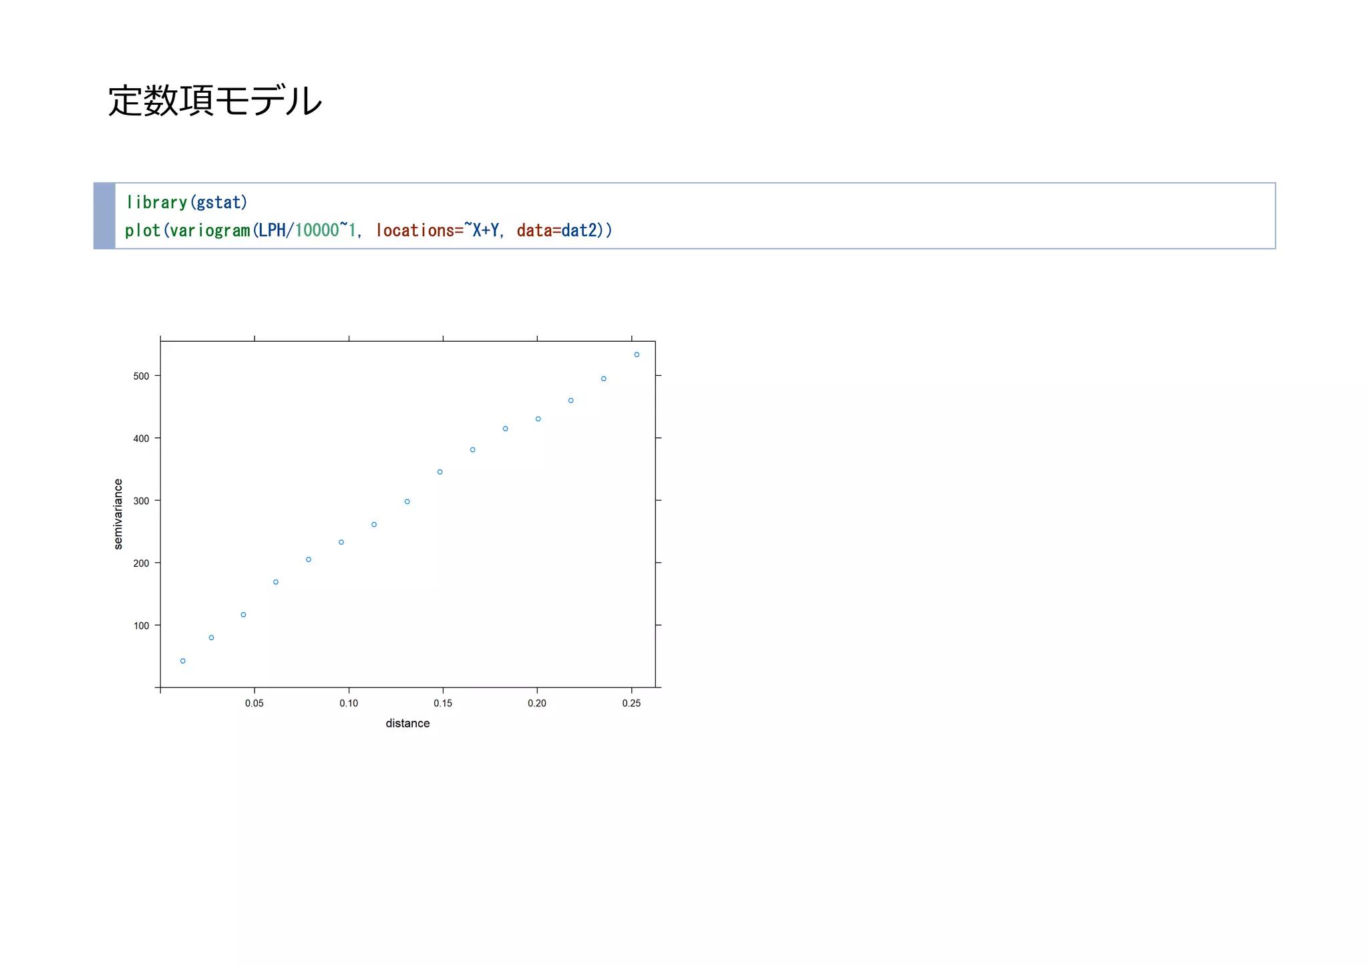The image size is (1368, 966).
Task: Click the data=dat2 argument in code
Action: coord(556,230)
